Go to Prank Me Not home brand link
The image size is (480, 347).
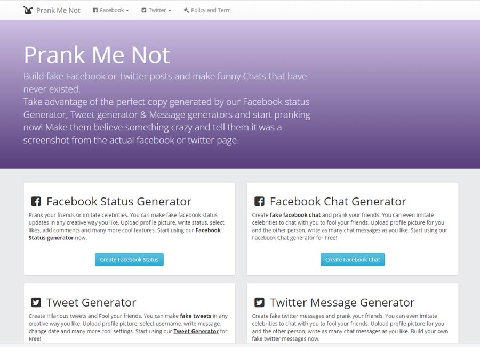[52, 10]
